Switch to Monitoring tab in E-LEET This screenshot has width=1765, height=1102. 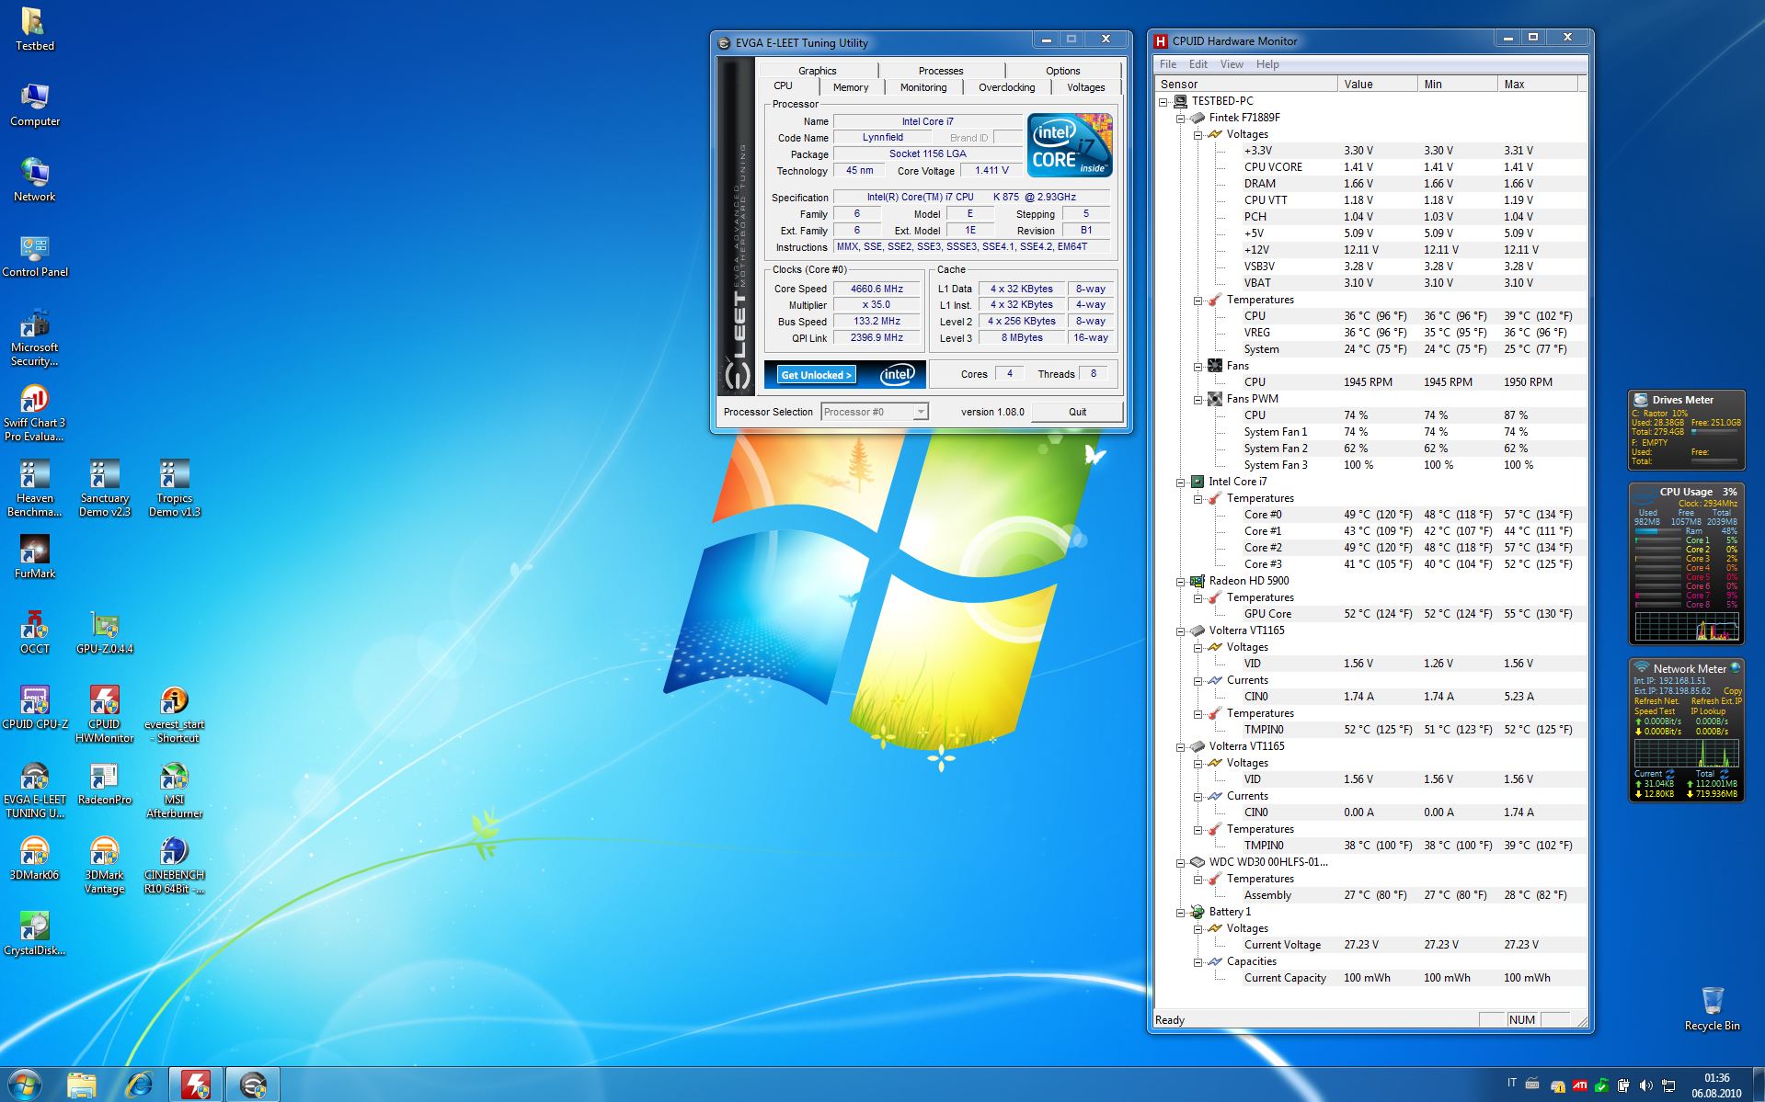923,87
